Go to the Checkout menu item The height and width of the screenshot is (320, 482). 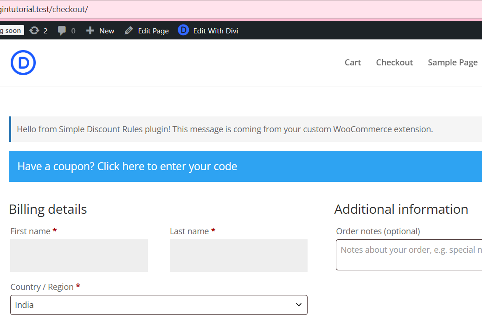pyautogui.click(x=394, y=63)
